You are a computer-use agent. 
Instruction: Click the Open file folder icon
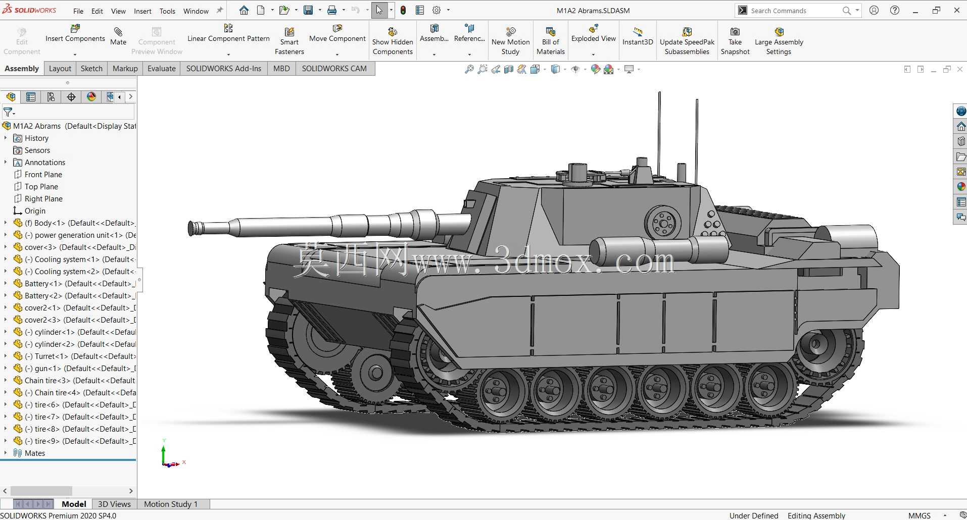(x=284, y=10)
